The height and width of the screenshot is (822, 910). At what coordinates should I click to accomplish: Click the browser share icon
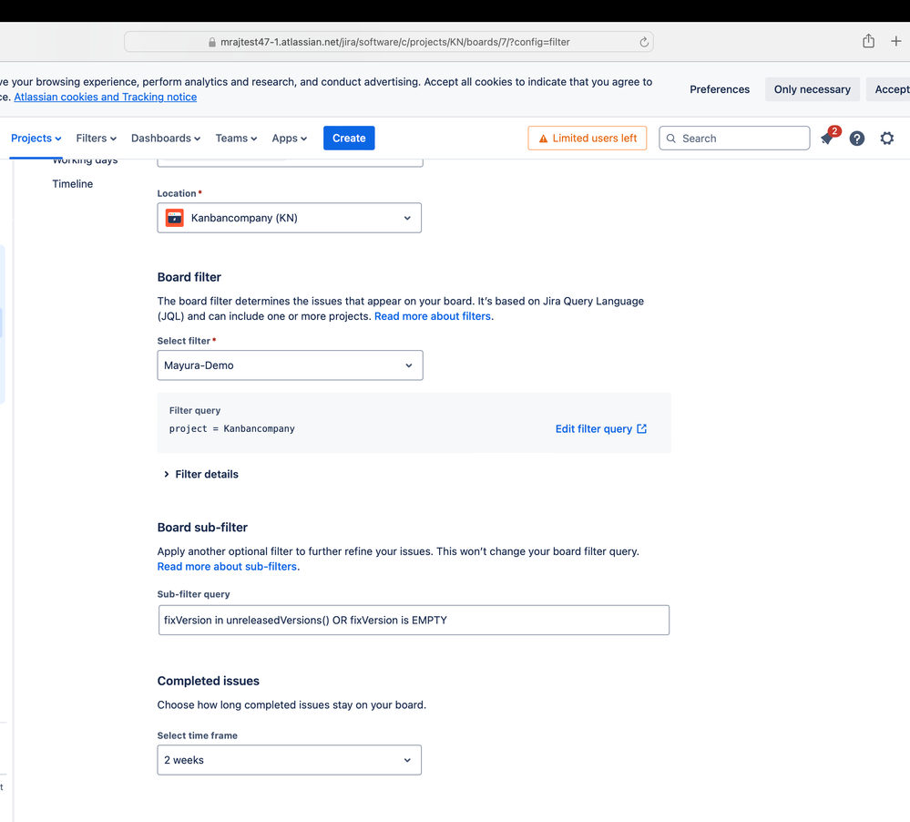[868, 41]
